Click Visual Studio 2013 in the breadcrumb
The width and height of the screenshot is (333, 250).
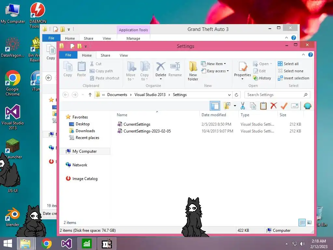coord(150,95)
